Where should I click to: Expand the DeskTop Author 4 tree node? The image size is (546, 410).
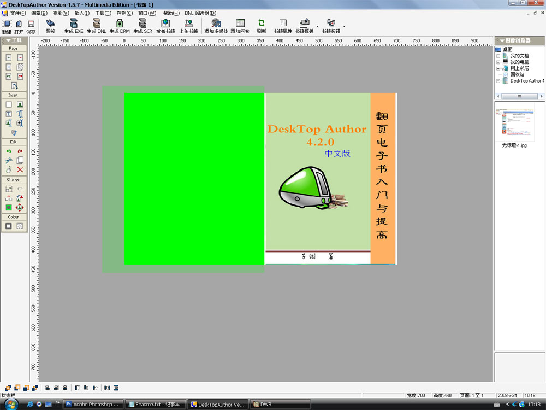point(498,81)
